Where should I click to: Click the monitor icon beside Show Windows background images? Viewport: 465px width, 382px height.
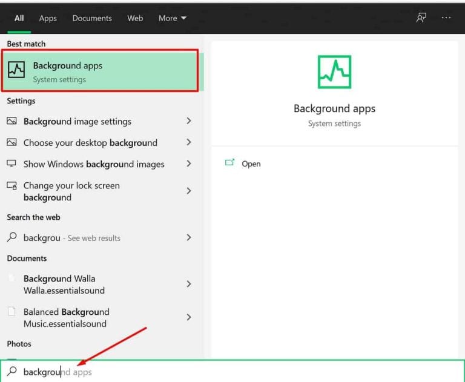[x=12, y=163]
